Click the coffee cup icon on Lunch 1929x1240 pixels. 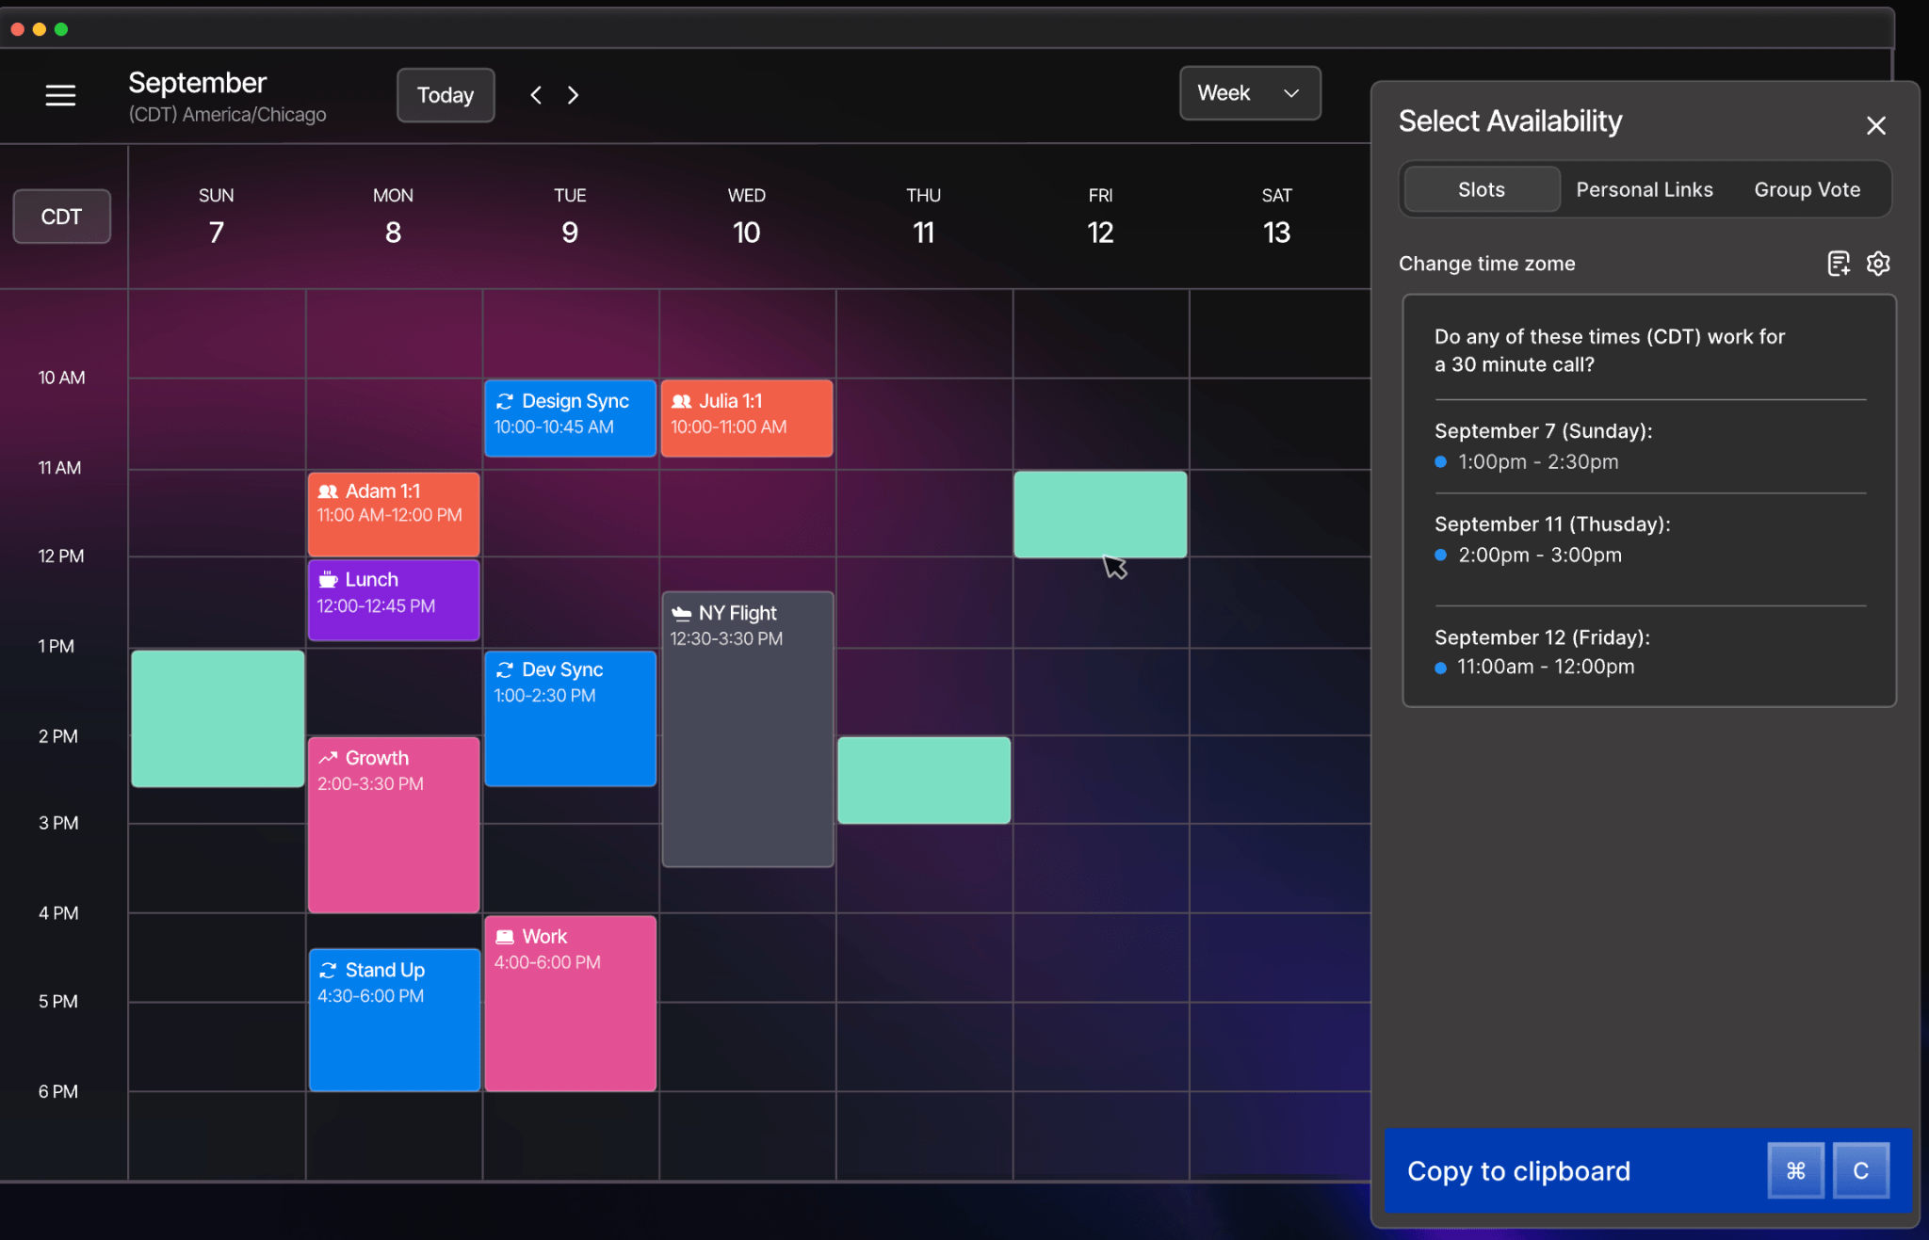328,580
